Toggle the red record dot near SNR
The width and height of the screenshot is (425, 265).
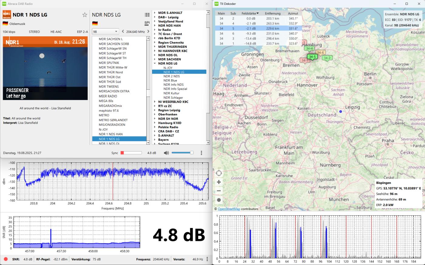[x=6, y=259]
